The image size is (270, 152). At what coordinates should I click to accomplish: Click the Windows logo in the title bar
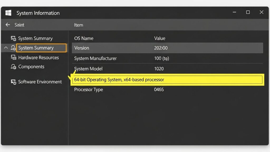[x=8, y=13]
